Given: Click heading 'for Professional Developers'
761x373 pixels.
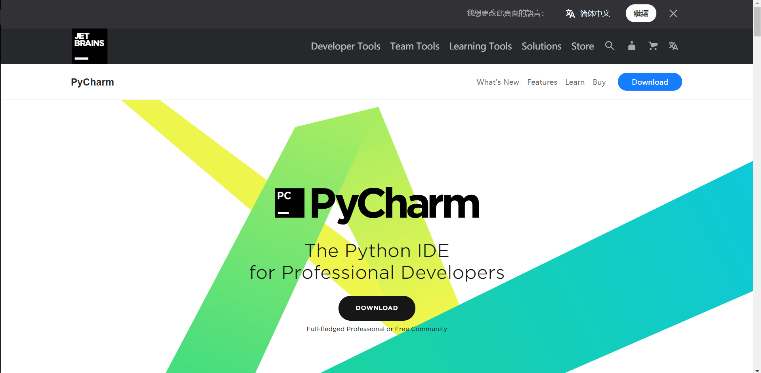Looking at the screenshot, I should tap(377, 273).
